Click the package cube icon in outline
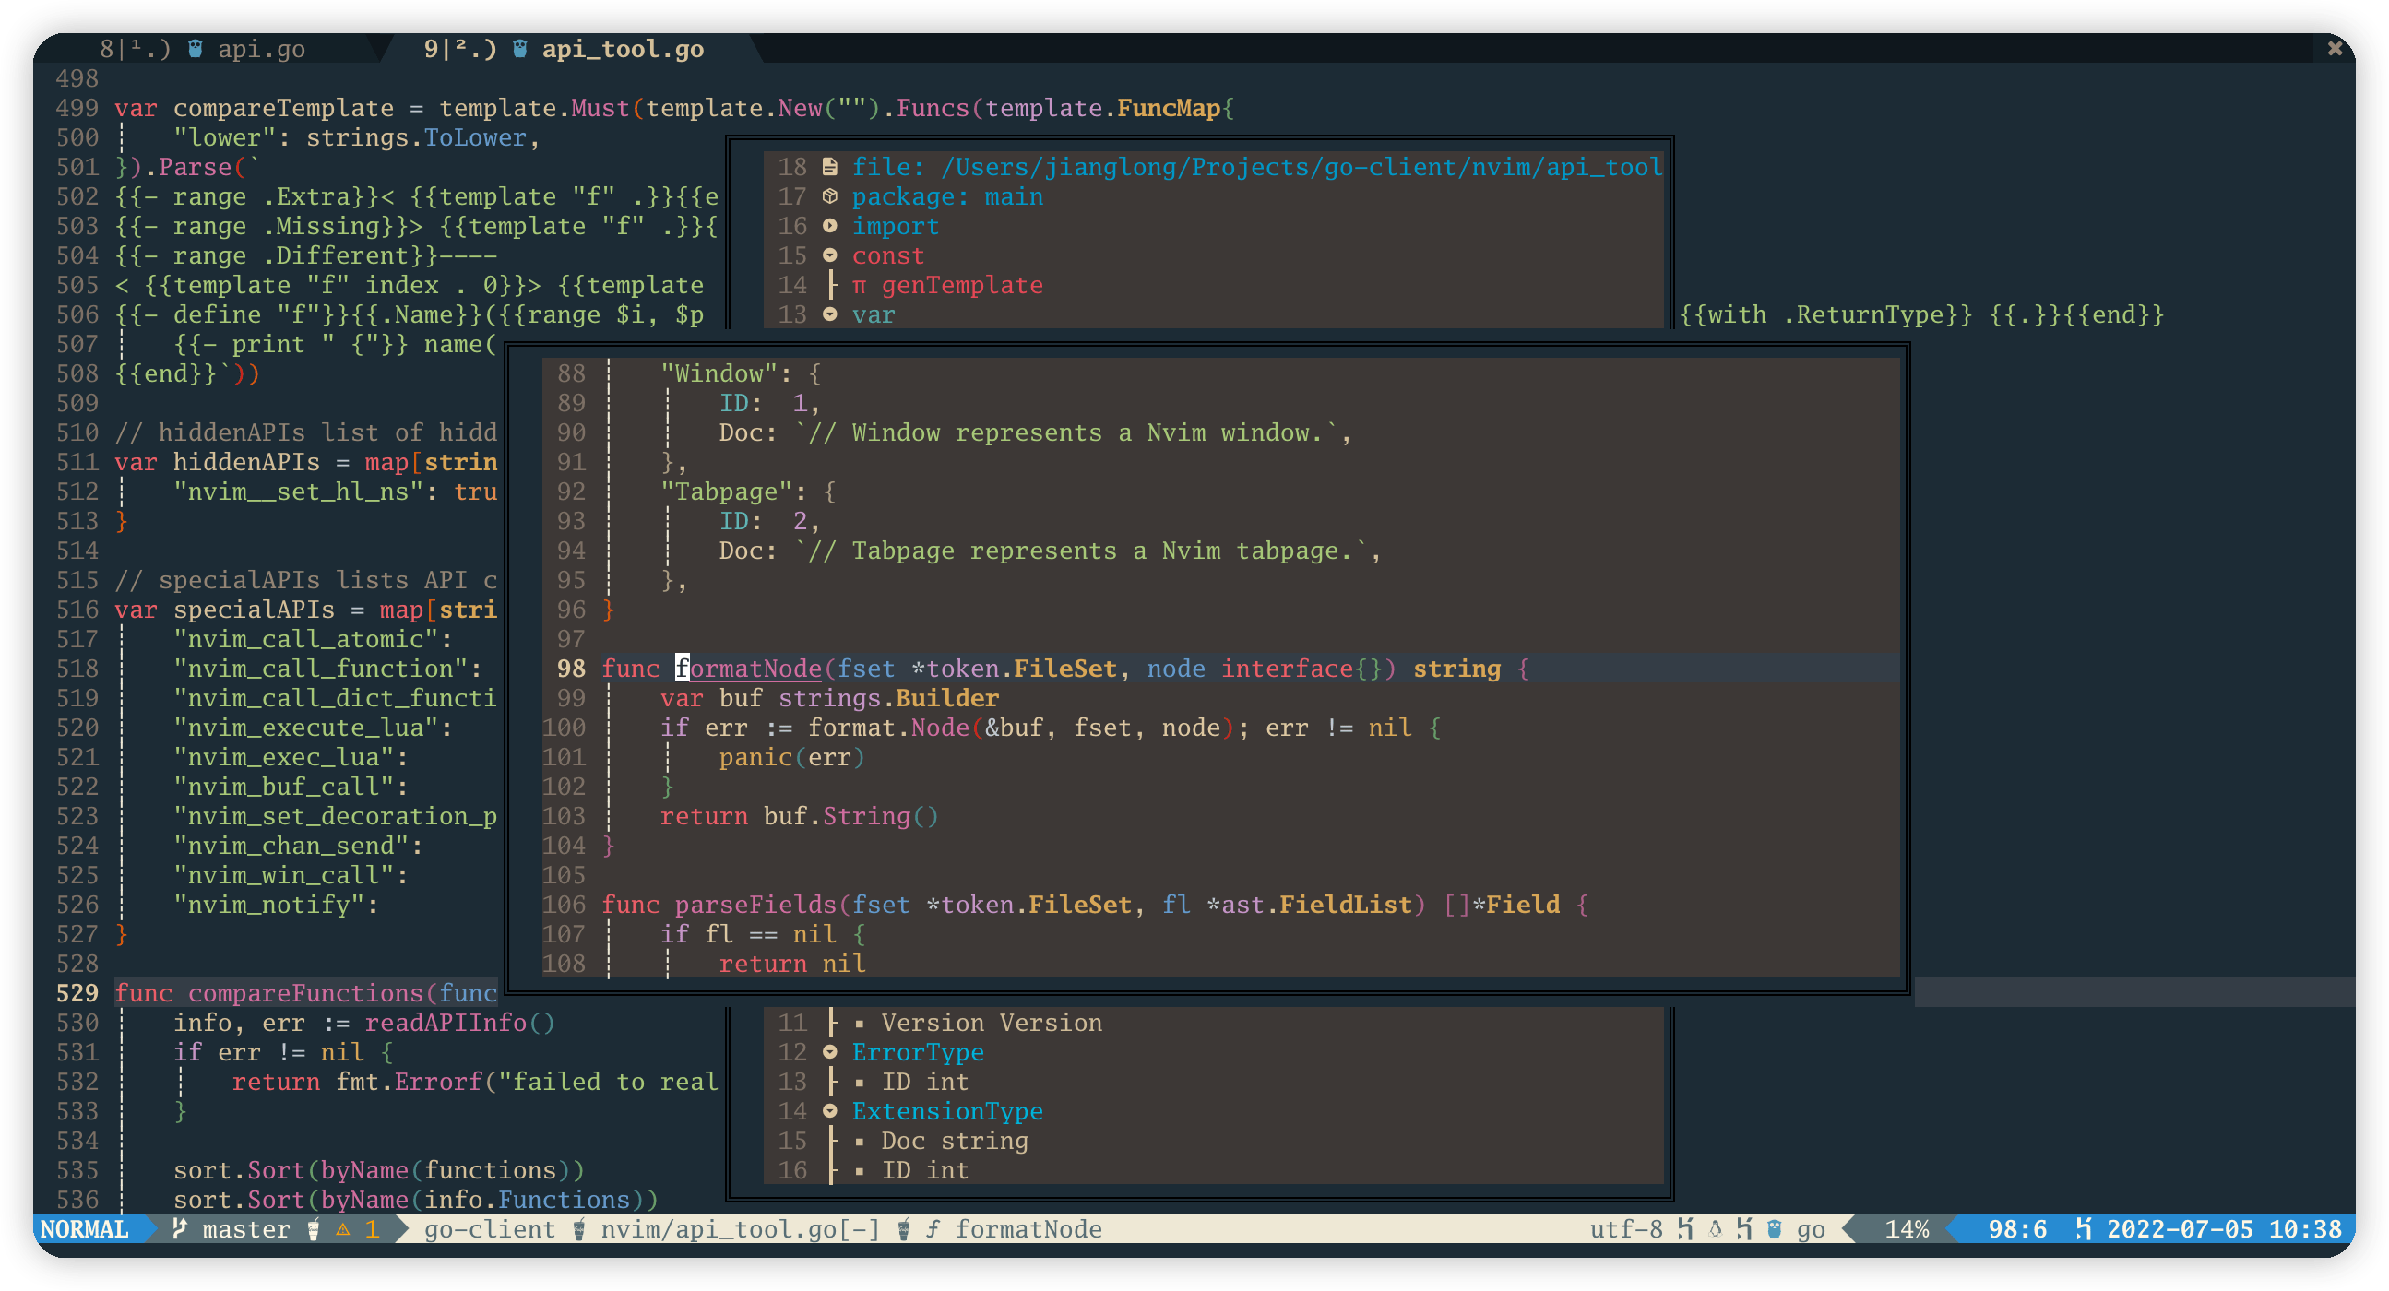The height and width of the screenshot is (1291, 2389). click(830, 196)
